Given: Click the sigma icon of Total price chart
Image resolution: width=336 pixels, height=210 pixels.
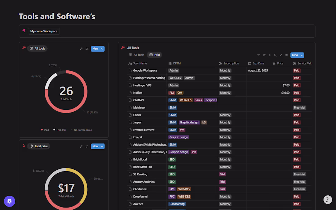Looking at the screenshot, I should tap(24, 145).
